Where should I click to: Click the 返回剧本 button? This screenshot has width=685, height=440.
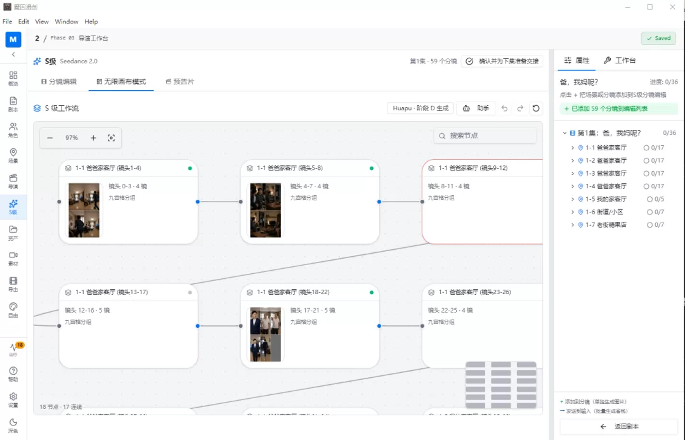pos(619,427)
